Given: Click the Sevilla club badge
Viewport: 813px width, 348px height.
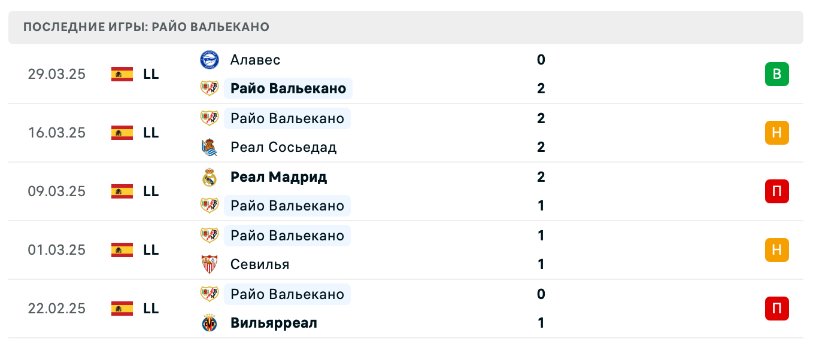Looking at the screenshot, I should [x=210, y=264].
